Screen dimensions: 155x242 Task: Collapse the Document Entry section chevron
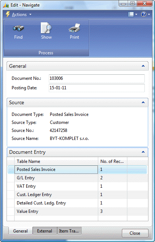pos(143,152)
